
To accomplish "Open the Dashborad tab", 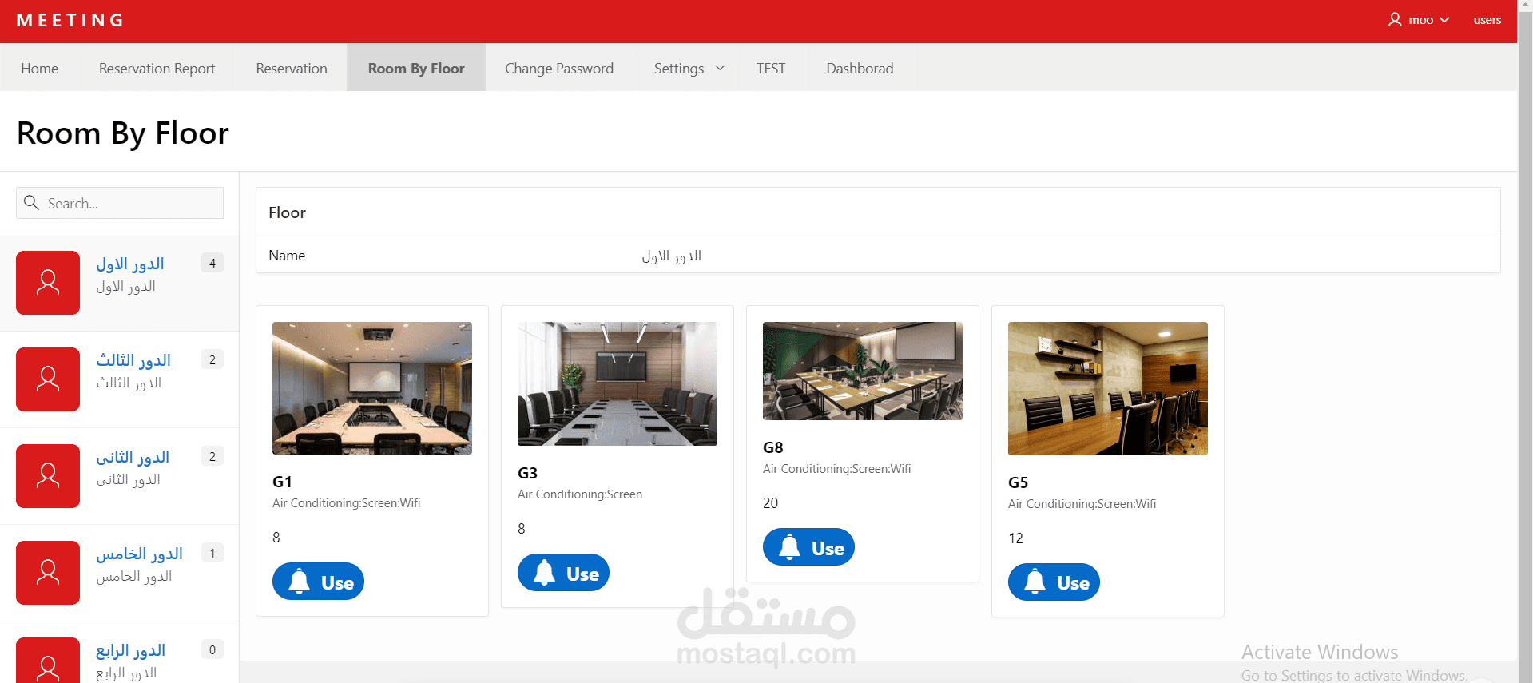I will [x=860, y=68].
